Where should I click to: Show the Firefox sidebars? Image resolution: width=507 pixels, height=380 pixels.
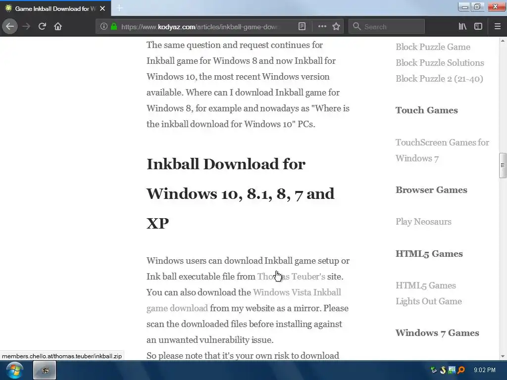tap(478, 27)
